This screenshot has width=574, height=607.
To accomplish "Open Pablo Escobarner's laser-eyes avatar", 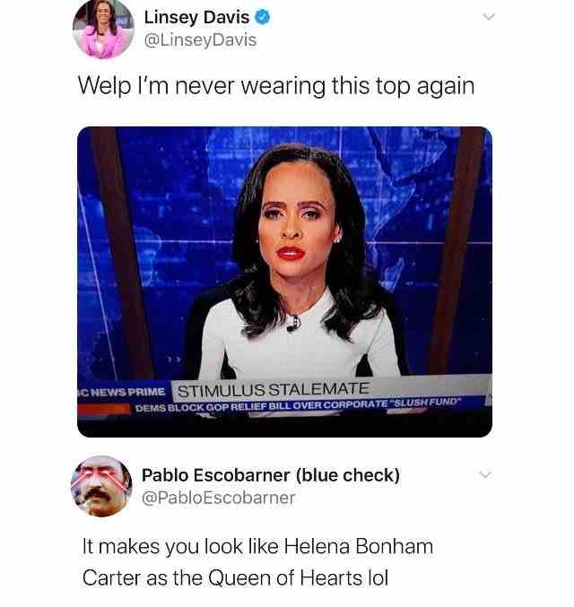I will [x=101, y=486].
